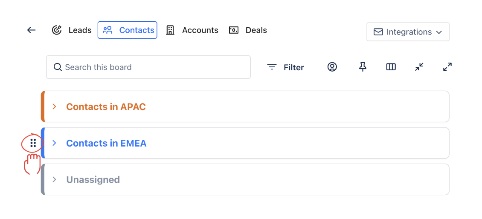Click the Search this board field
482x219 pixels.
coord(148,67)
